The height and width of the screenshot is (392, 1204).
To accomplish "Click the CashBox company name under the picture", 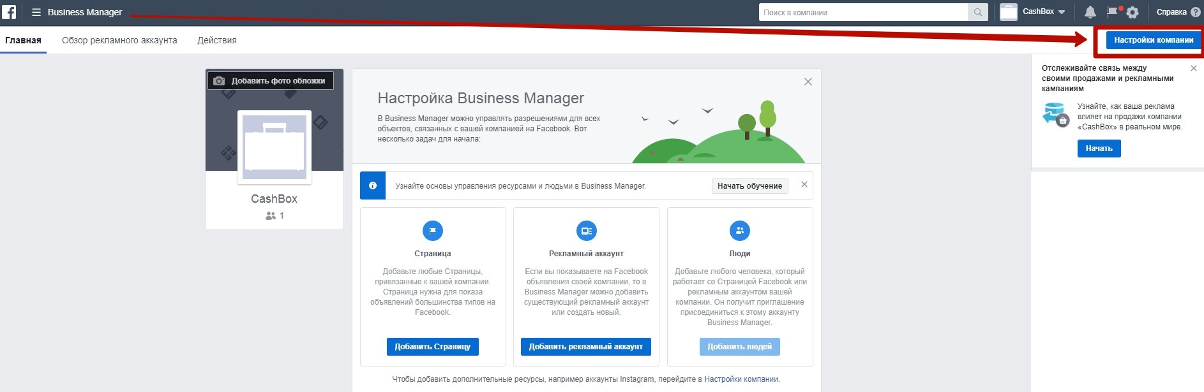I will coord(275,199).
